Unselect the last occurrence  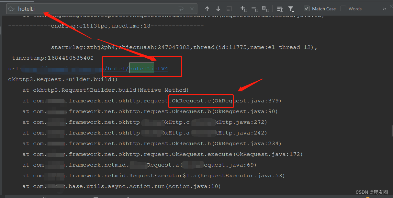[x=254, y=9]
